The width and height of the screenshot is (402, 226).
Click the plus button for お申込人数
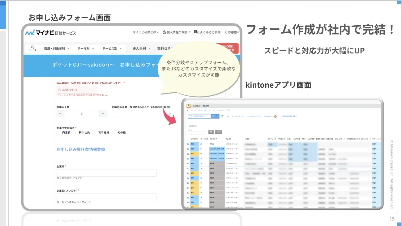103,114
